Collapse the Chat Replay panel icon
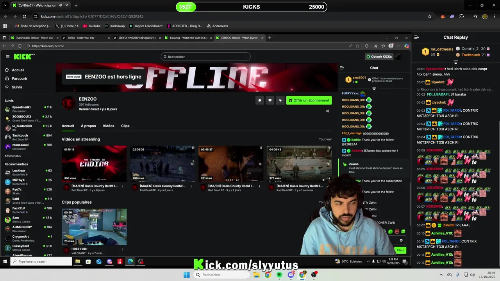The image size is (500, 281). coord(416,37)
